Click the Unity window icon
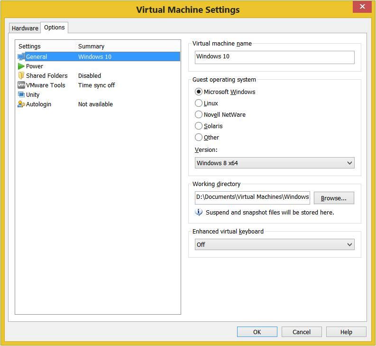Image resolution: width=376 pixels, height=346 pixels. click(21, 95)
